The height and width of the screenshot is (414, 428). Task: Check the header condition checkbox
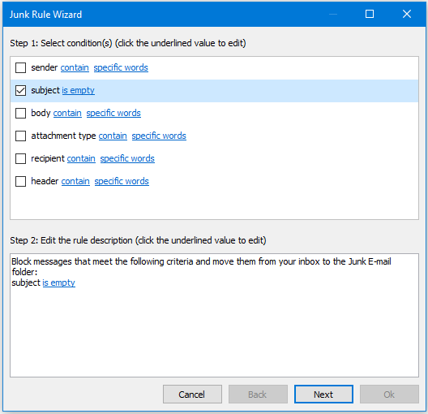[x=20, y=181]
